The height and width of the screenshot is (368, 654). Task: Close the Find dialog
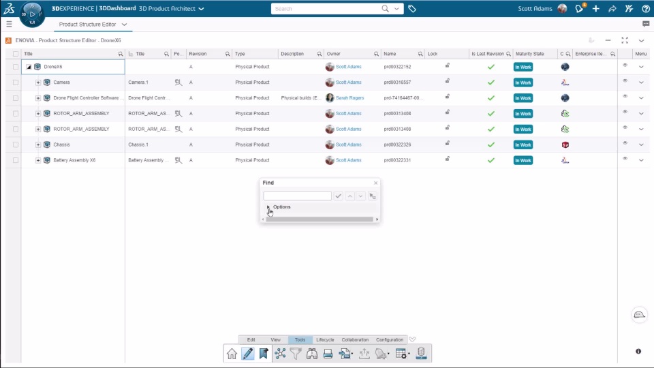point(375,183)
